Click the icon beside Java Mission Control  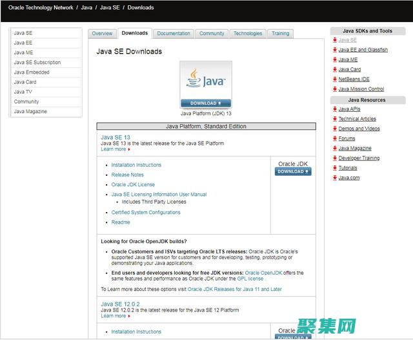pyautogui.click(x=335, y=89)
